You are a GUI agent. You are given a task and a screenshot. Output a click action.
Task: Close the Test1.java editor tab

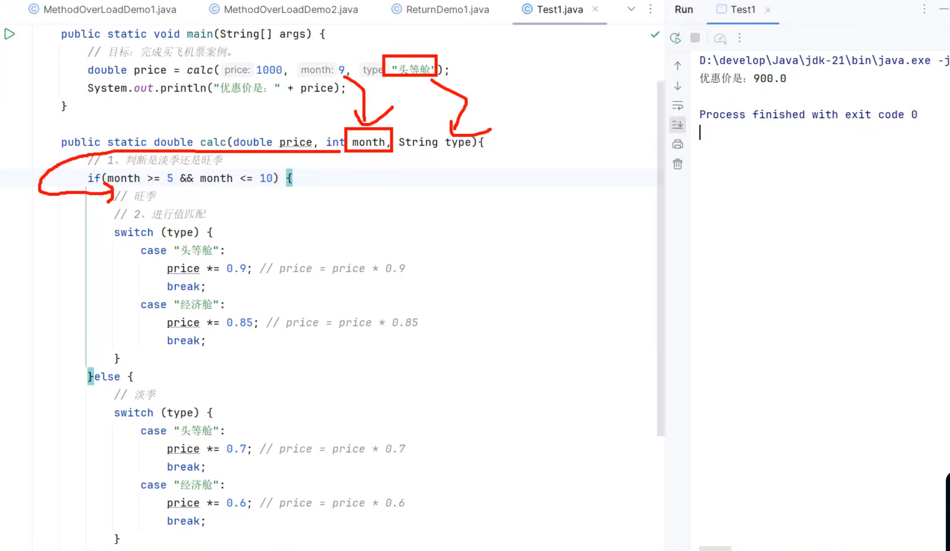(x=595, y=9)
